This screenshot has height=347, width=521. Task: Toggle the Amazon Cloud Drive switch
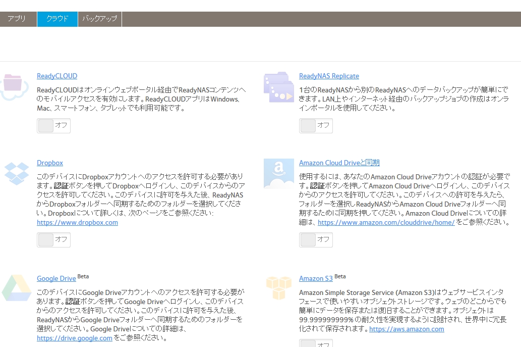pos(316,239)
